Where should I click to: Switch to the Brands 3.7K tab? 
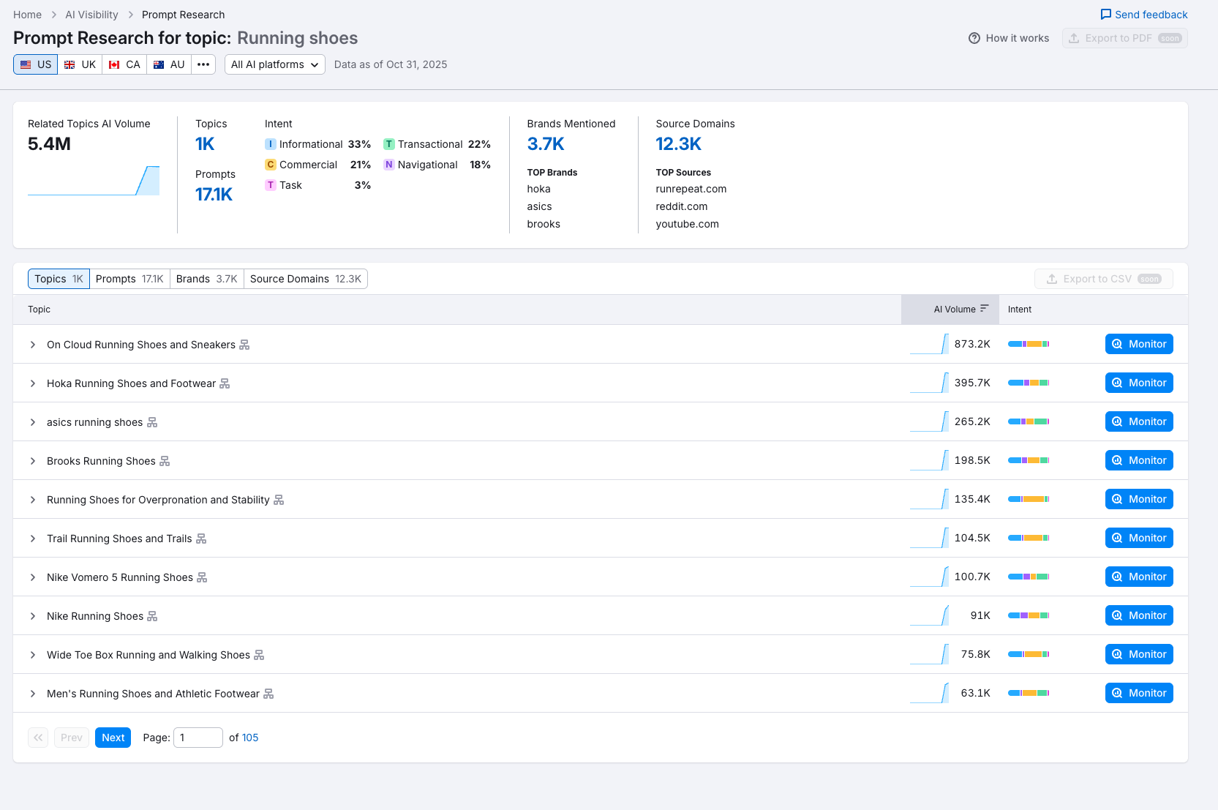(207, 279)
